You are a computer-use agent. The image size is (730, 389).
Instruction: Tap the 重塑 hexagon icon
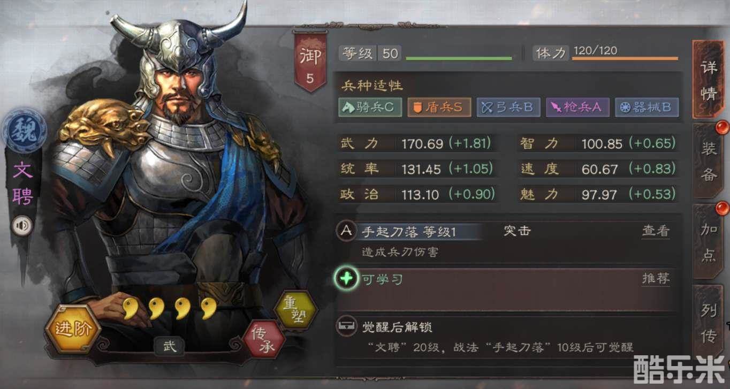pos(295,310)
